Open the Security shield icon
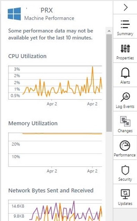The width and height of the screenshot is (137, 221). pyautogui.click(x=125, y=170)
